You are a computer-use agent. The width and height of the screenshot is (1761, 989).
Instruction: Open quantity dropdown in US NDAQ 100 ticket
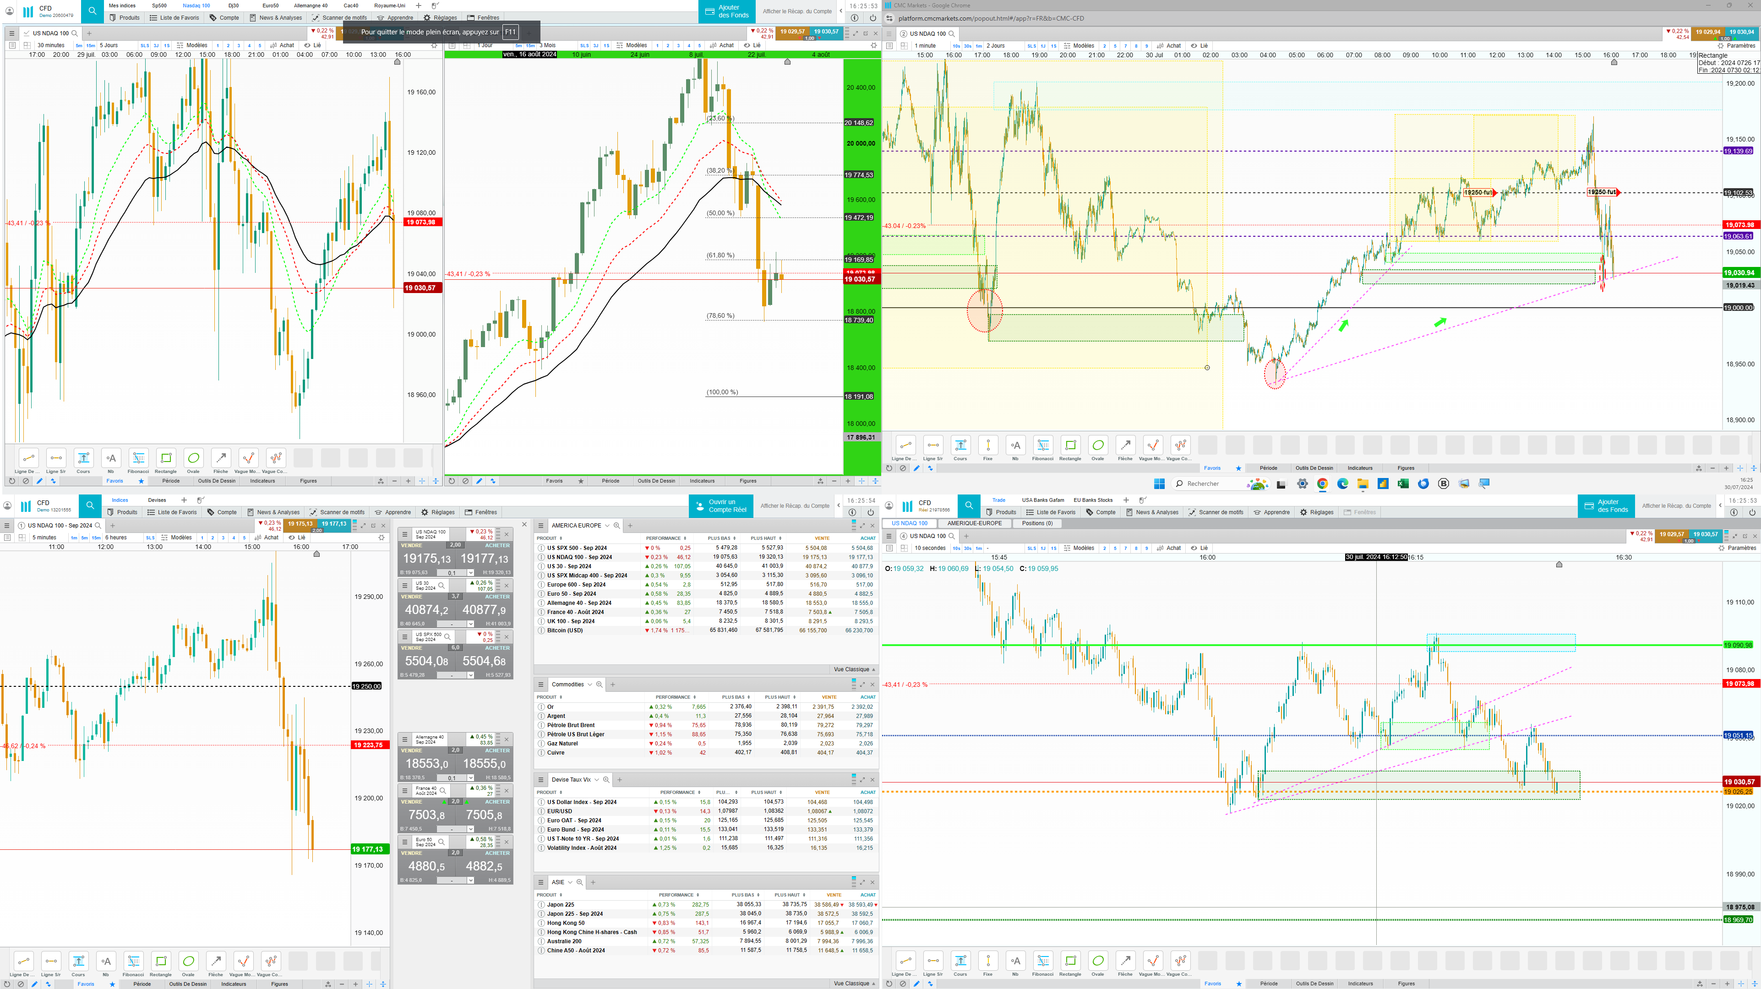pos(470,573)
